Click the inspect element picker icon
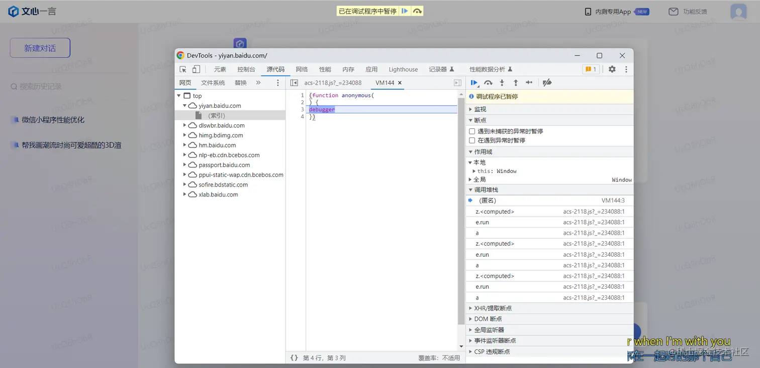 click(183, 69)
